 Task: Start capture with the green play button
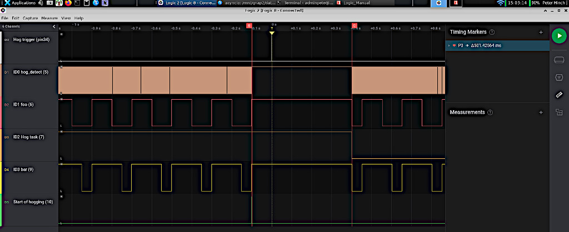(x=559, y=36)
